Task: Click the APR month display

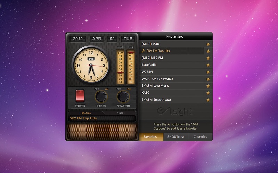Action: pos(97,39)
